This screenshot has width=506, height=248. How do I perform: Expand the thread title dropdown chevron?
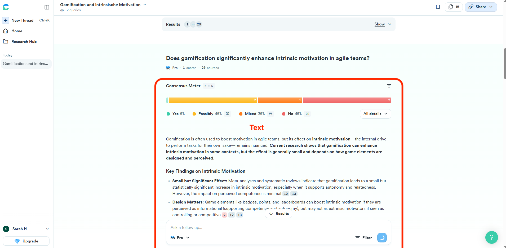click(x=145, y=5)
